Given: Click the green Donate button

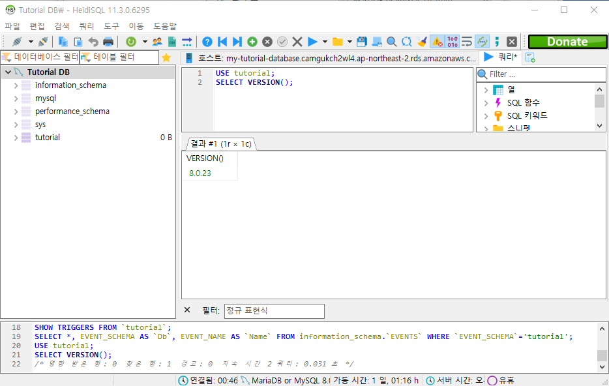Looking at the screenshot, I should click(x=567, y=42).
